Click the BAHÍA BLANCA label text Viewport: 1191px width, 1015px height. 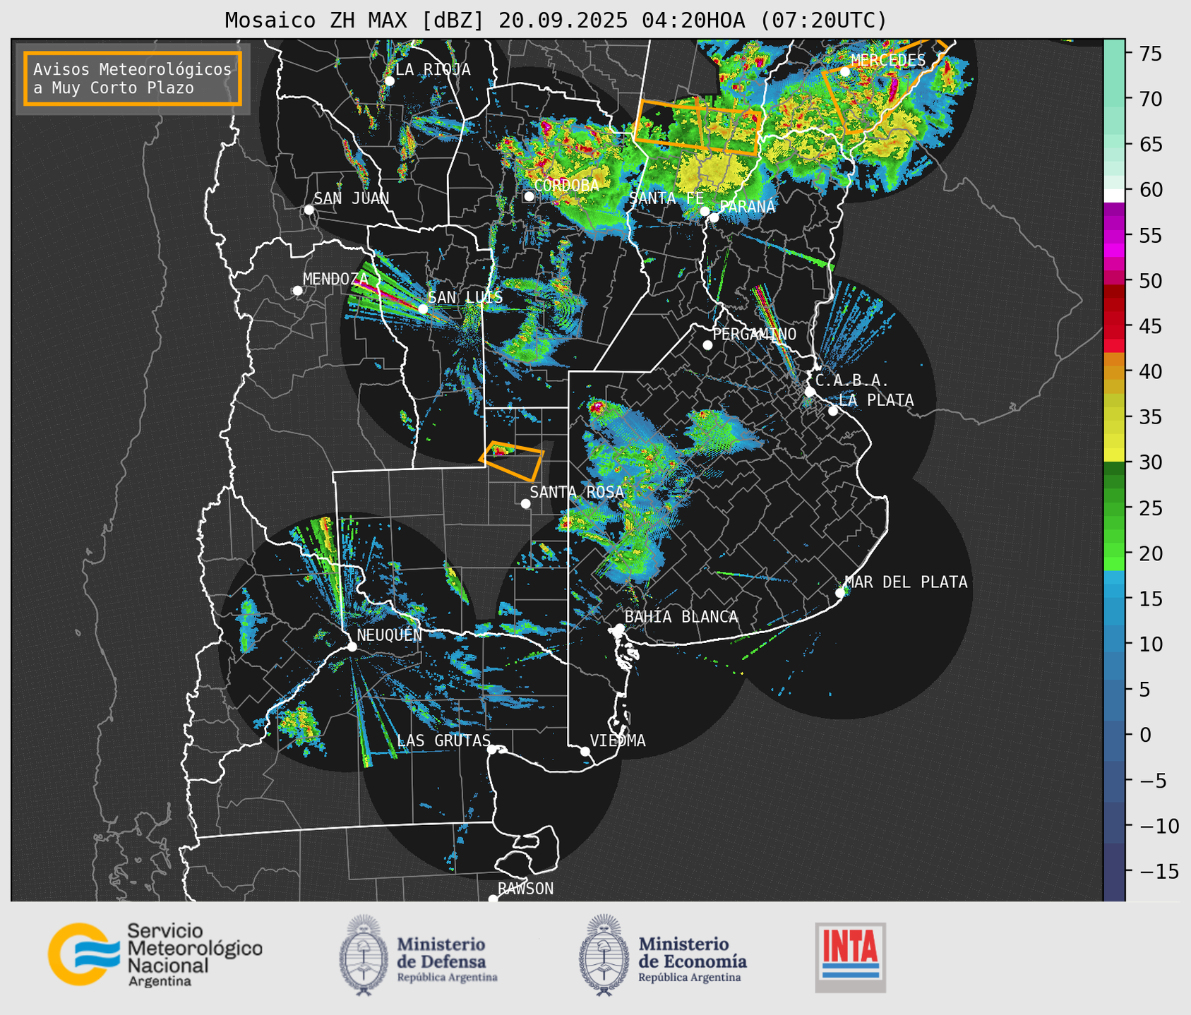click(x=681, y=616)
